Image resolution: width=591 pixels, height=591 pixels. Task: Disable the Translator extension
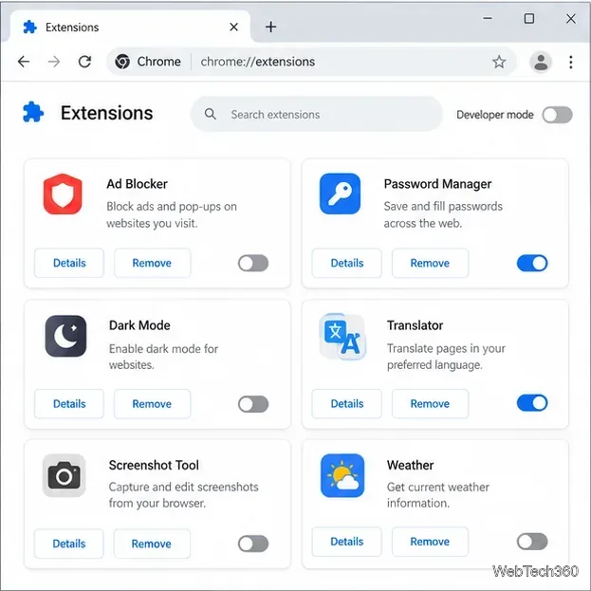532,403
